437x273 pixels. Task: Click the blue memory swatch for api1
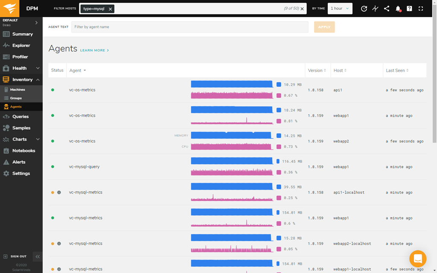pyautogui.click(x=279, y=85)
